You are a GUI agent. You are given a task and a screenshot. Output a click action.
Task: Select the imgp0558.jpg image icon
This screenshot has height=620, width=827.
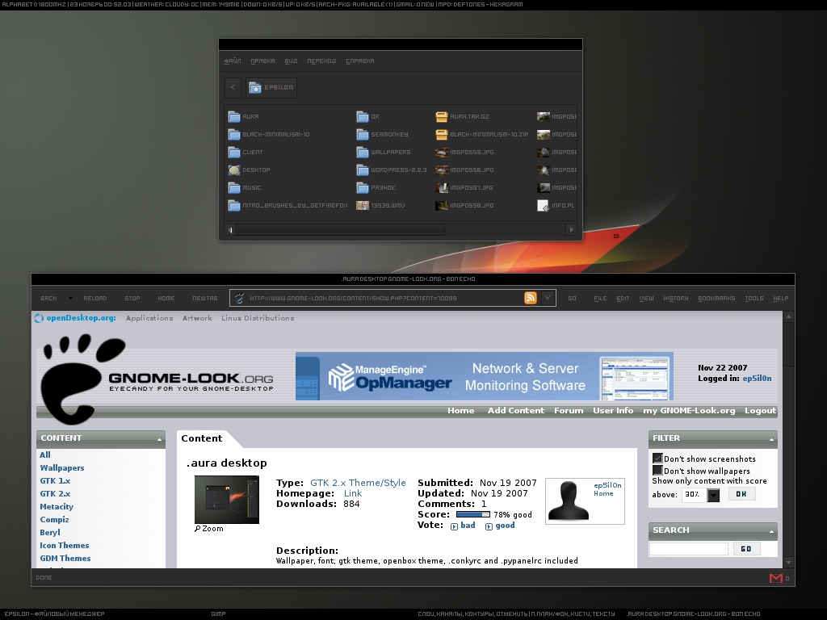(x=442, y=206)
